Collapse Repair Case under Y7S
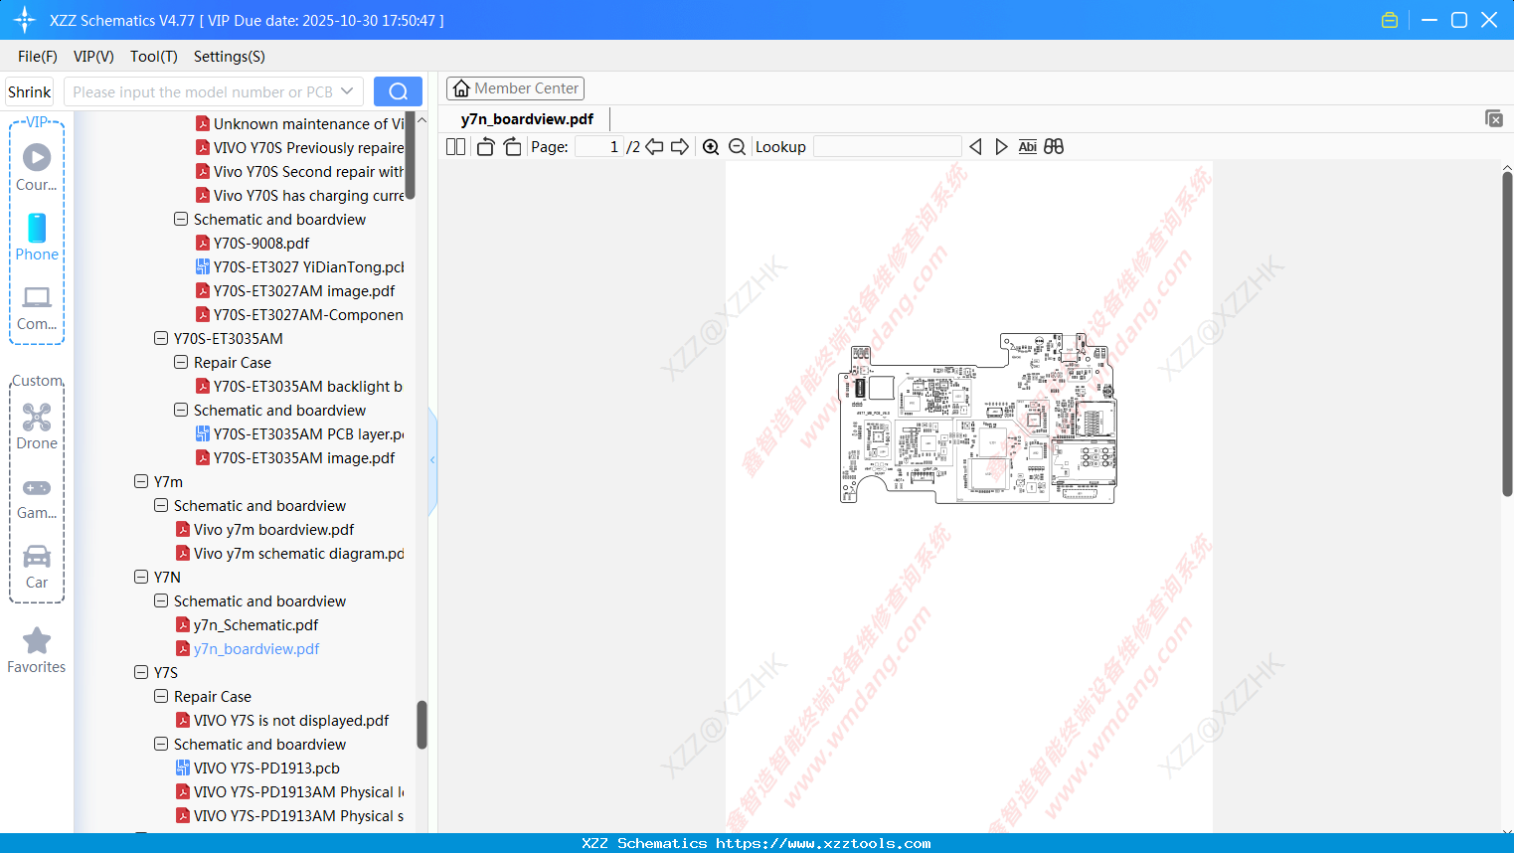Viewport: 1514px width, 853px height. [x=161, y=696]
